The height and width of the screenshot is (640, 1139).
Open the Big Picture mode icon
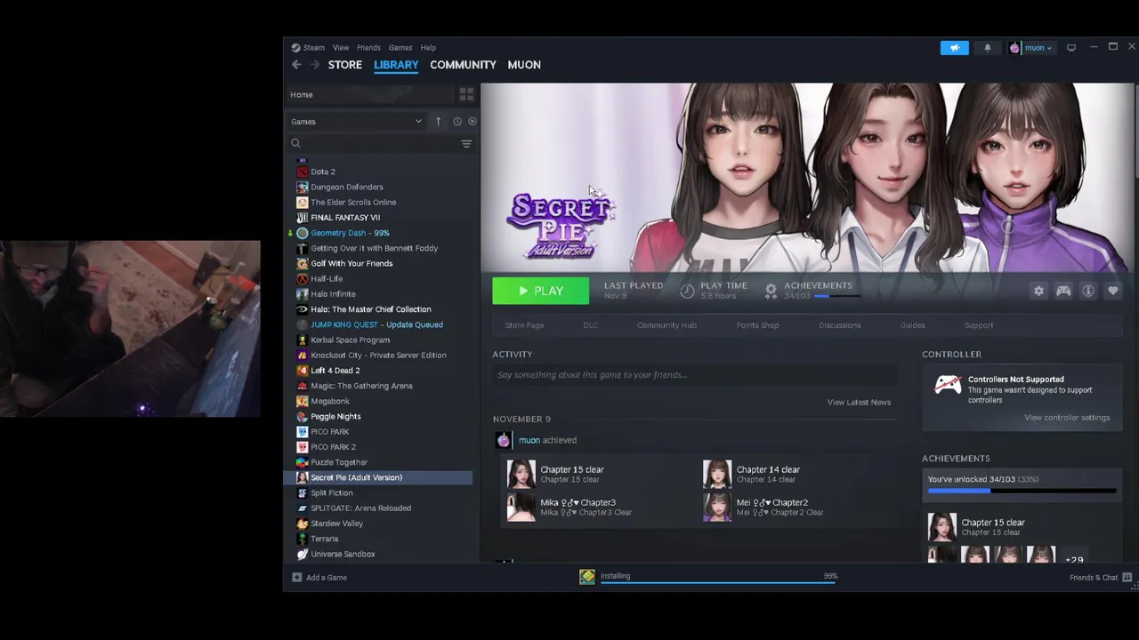pyautogui.click(x=1071, y=48)
